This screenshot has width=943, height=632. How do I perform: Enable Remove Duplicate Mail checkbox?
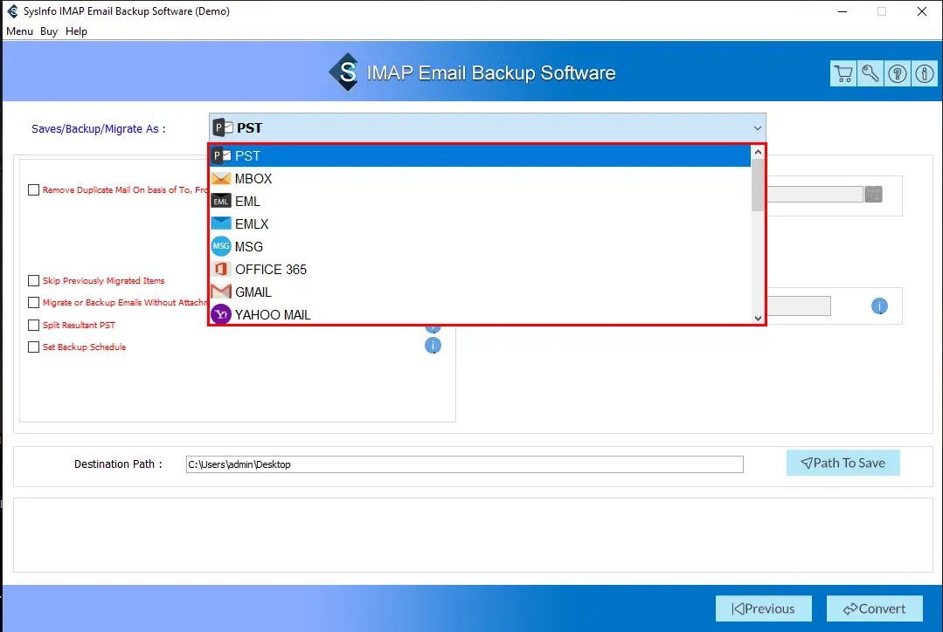(34, 189)
